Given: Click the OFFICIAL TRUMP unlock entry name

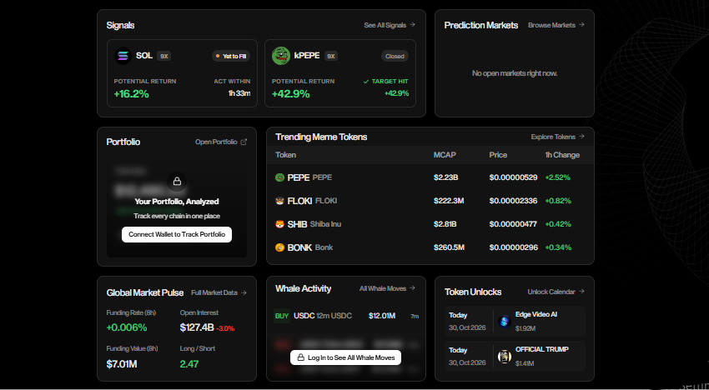Looking at the screenshot, I should 541,349.
